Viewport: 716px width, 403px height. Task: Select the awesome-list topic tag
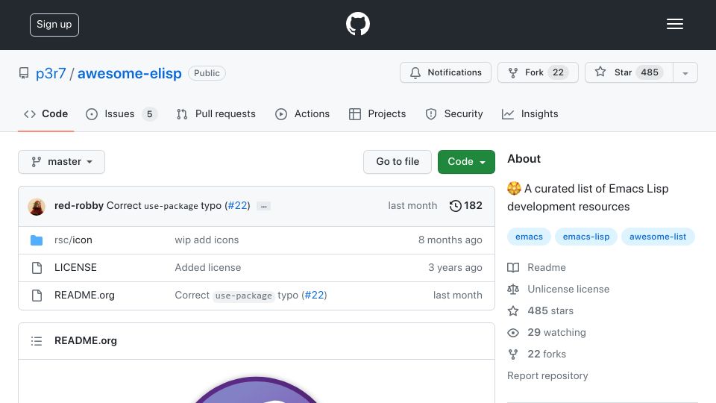point(658,237)
